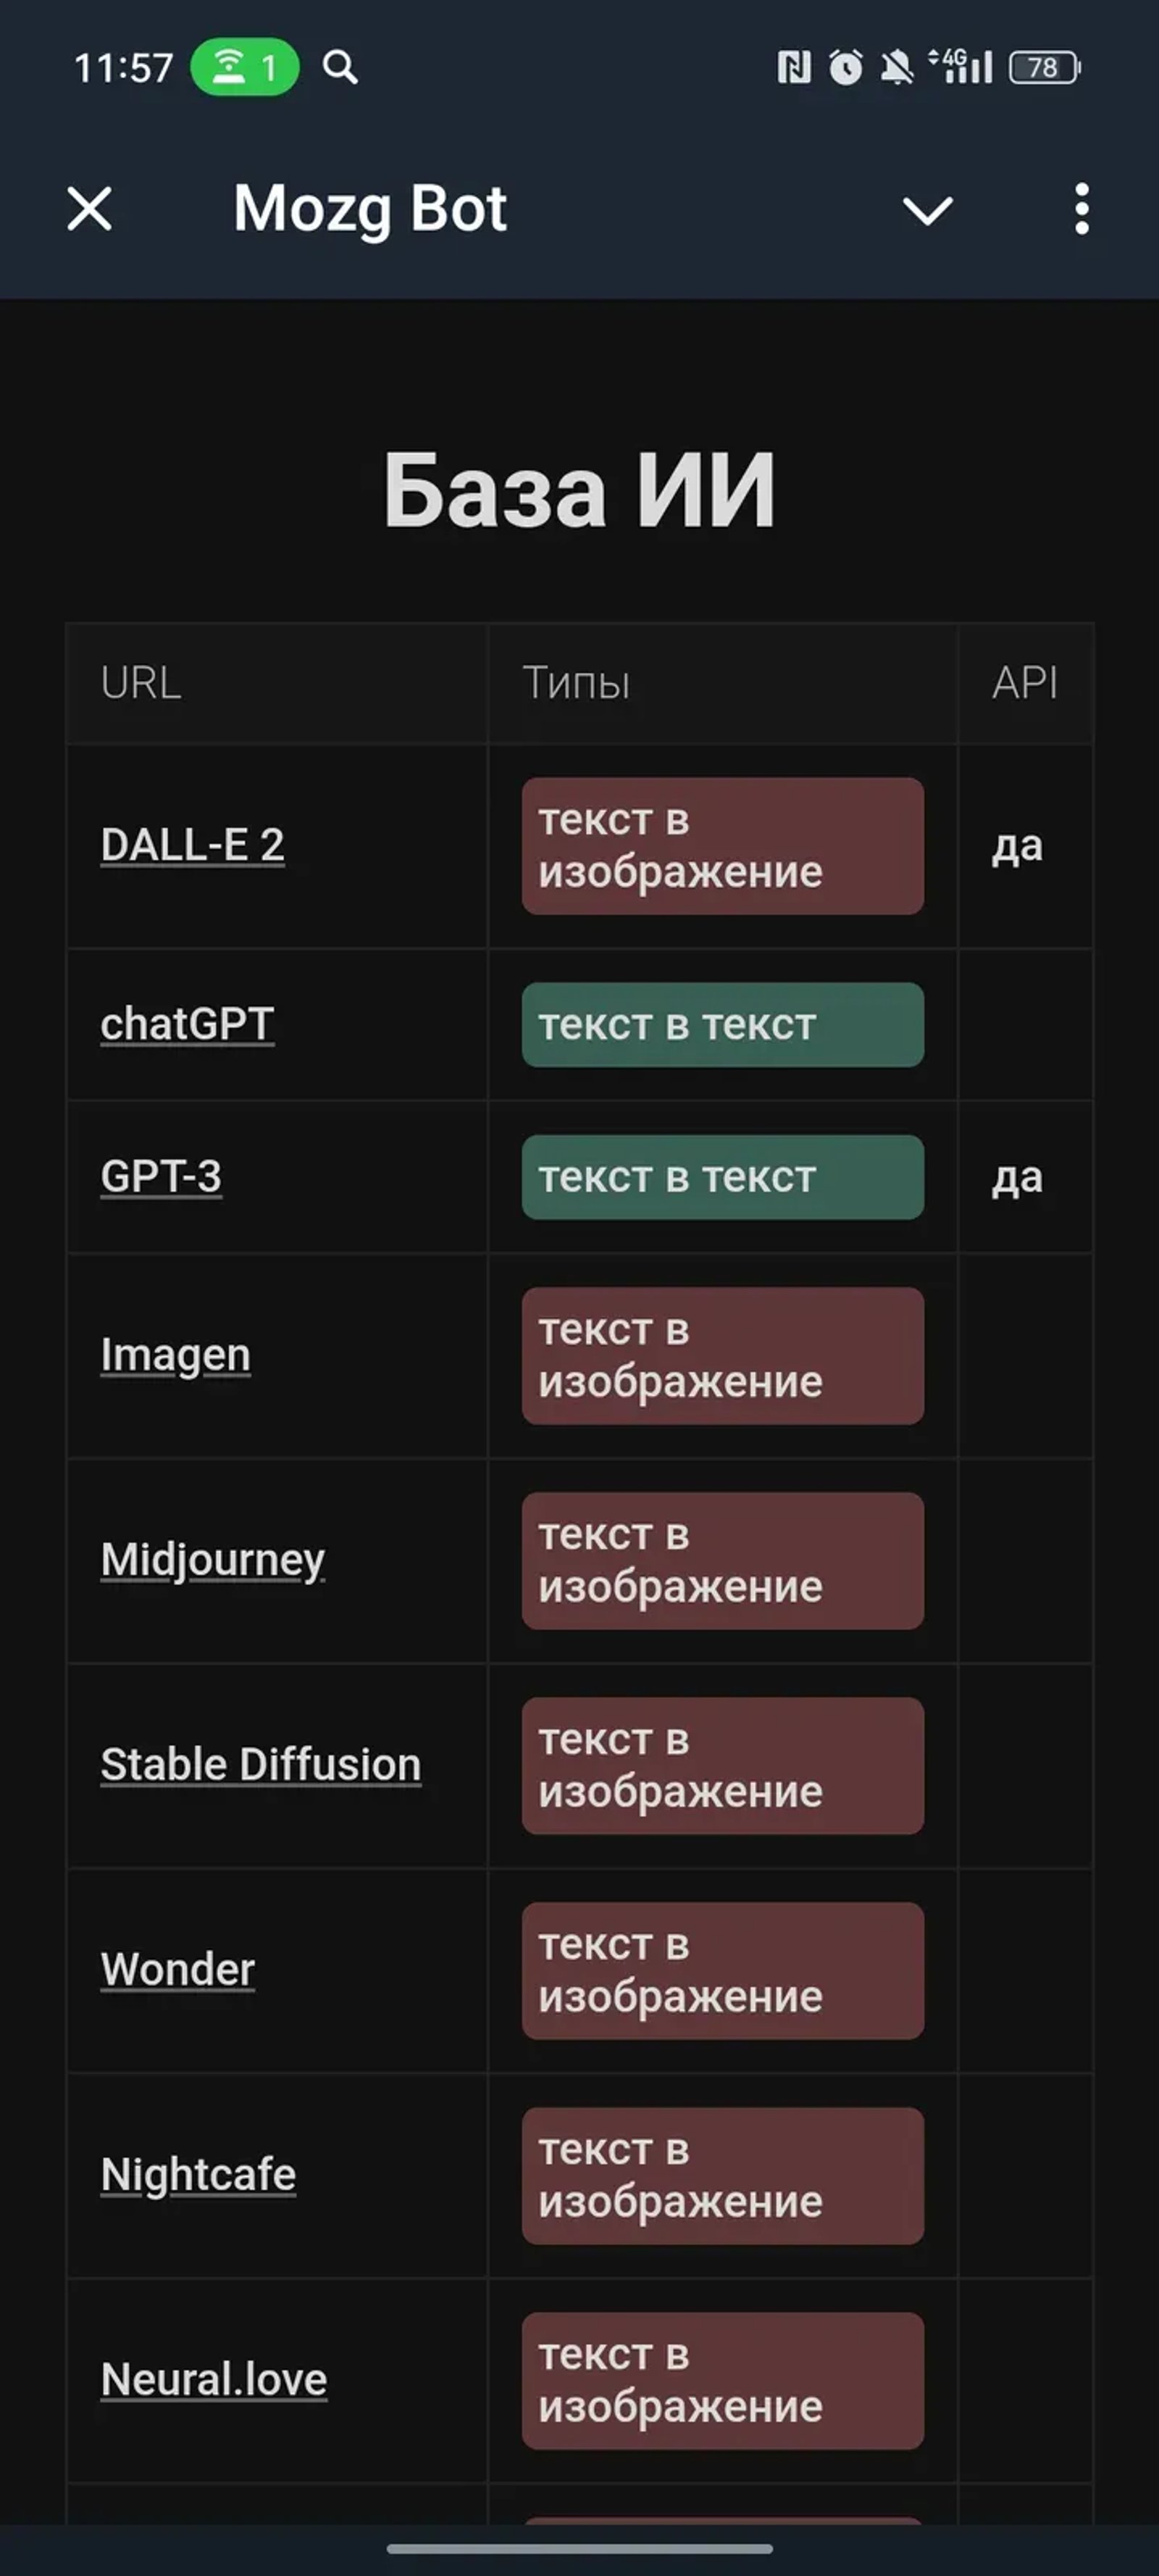Viewport: 1159px width, 2576px height.
Task: Tap the search icon in the status bar
Action: point(340,68)
